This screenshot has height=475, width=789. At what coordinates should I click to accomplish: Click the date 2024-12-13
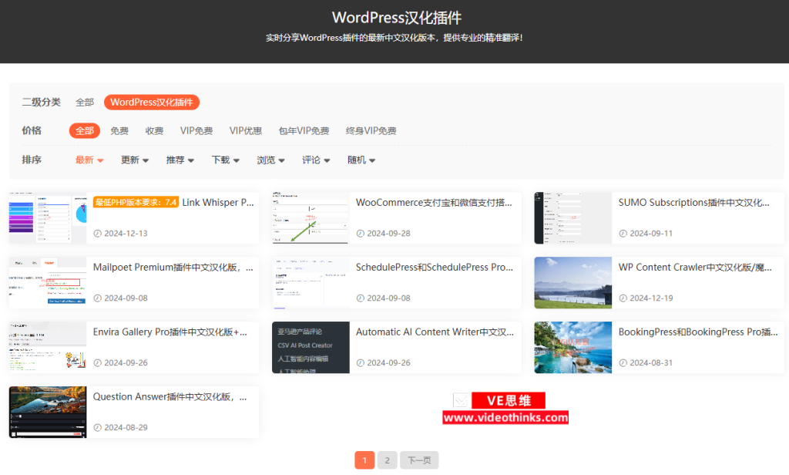pyautogui.click(x=126, y=233)
